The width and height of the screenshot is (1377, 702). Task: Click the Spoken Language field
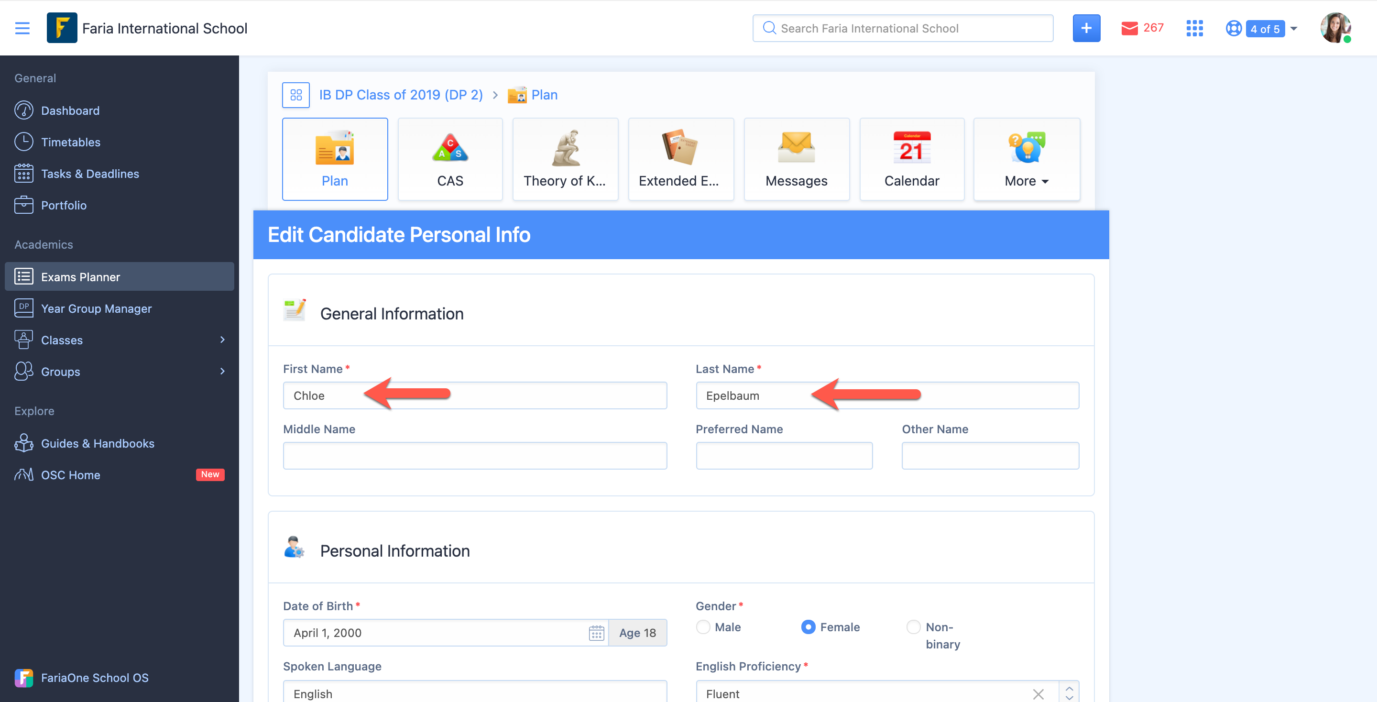[x=475, y=692]
